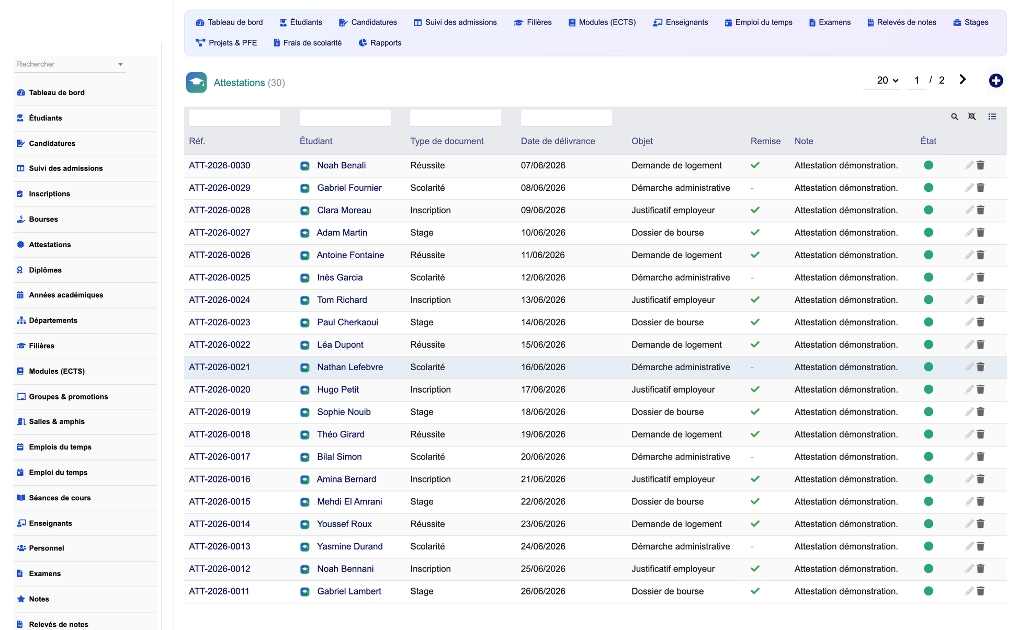Toggle Remise dash for ATT-2026-0013
Screen dimensions: 1018x630
coord(752,546)
